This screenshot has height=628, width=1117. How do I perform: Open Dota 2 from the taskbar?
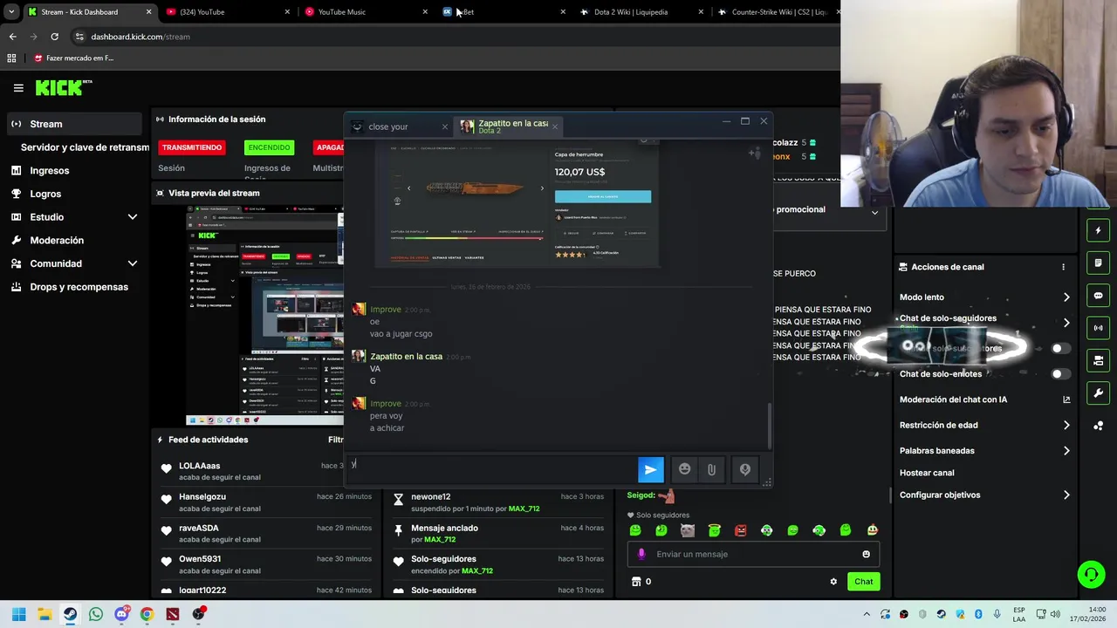(x=173, y=614)
